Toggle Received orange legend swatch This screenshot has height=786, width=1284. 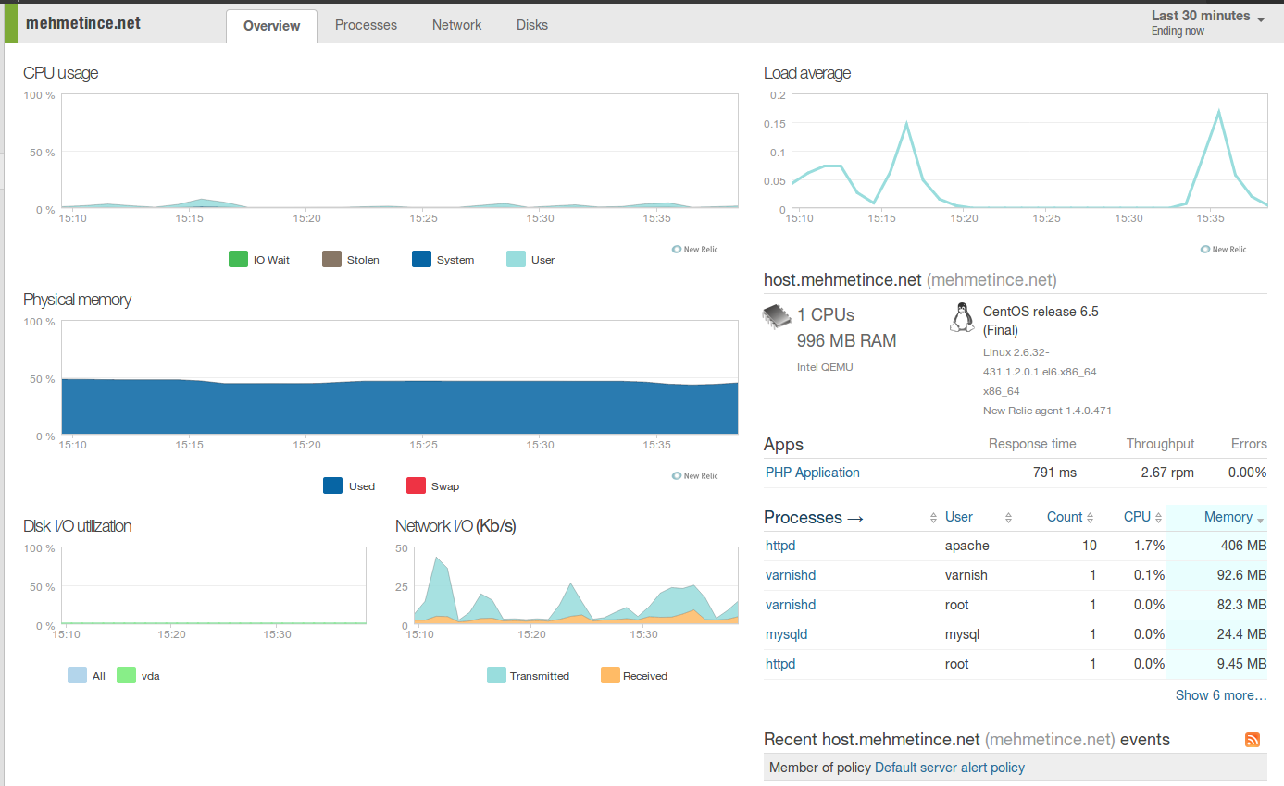(610, 676)
